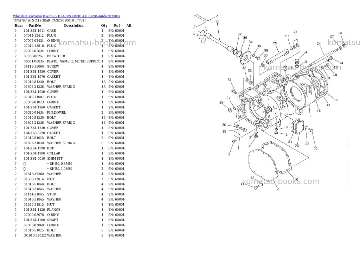Click callout number 31 in diagram
Screen dimensions: 360x255
pos(230,80)
